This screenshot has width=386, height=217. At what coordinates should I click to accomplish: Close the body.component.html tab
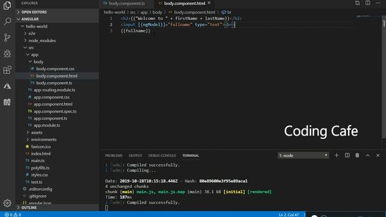209,3
